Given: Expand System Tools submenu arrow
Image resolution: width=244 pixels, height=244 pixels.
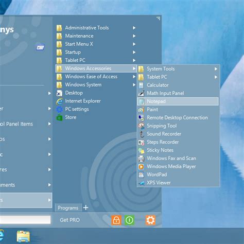Looking at the screenshot, I should [216, 69].
